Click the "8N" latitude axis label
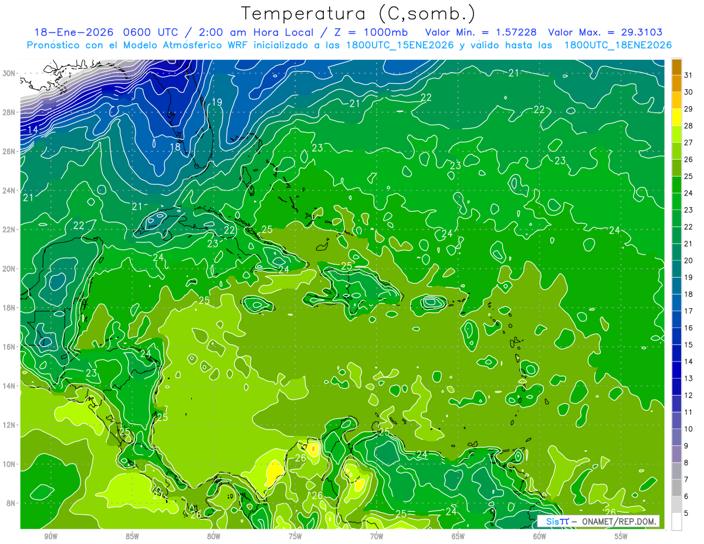Screen dimensions: 704x544 click(11, 503)
